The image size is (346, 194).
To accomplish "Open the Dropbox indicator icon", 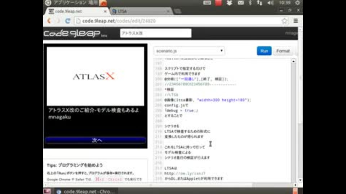I will click(x=230, y=3).
